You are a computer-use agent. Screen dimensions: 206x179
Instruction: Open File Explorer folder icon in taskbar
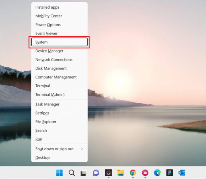click(x=120, y=173)
